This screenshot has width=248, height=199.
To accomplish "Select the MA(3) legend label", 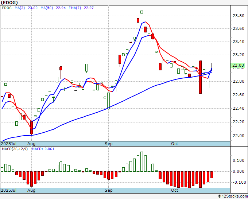I will click(x=20, y=8).
